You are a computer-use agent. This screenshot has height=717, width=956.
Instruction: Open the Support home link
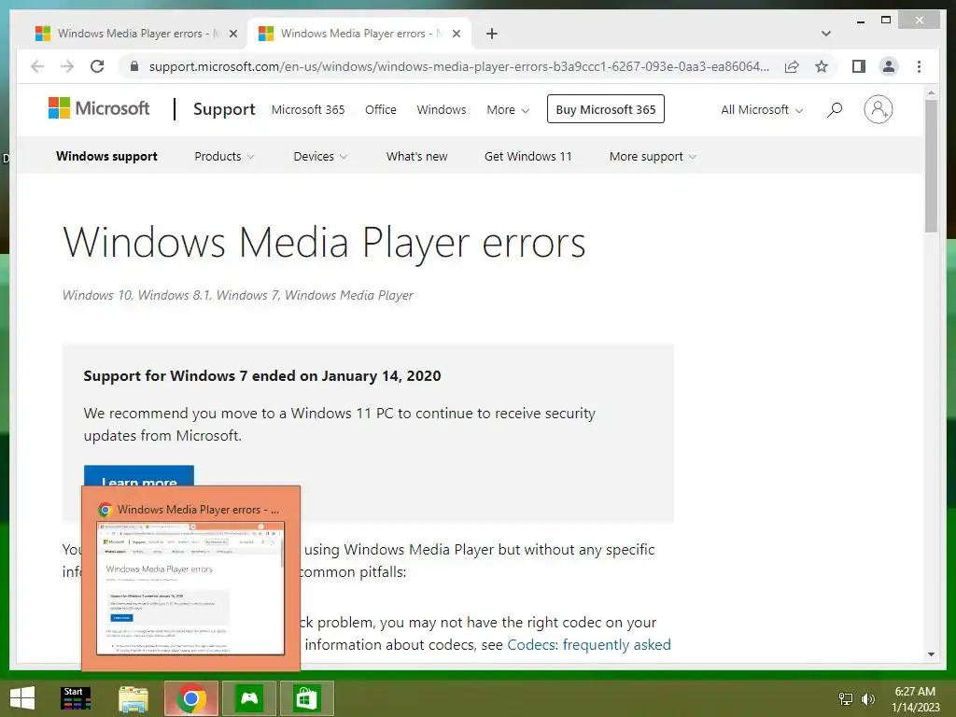click(x=224, y=109)
